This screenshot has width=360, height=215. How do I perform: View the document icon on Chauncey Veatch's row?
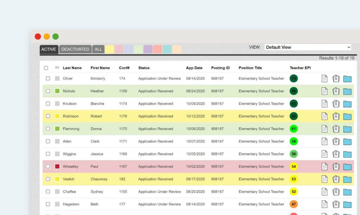[x=324, y=179]
